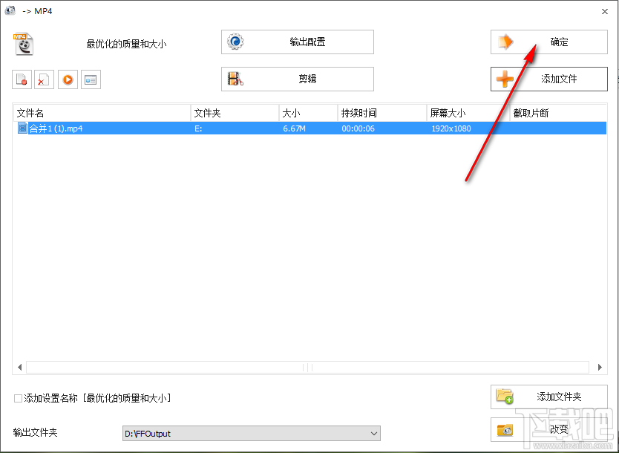Click the orange play toolbar icon
The image size is (619, 453).
pos(68,79)
